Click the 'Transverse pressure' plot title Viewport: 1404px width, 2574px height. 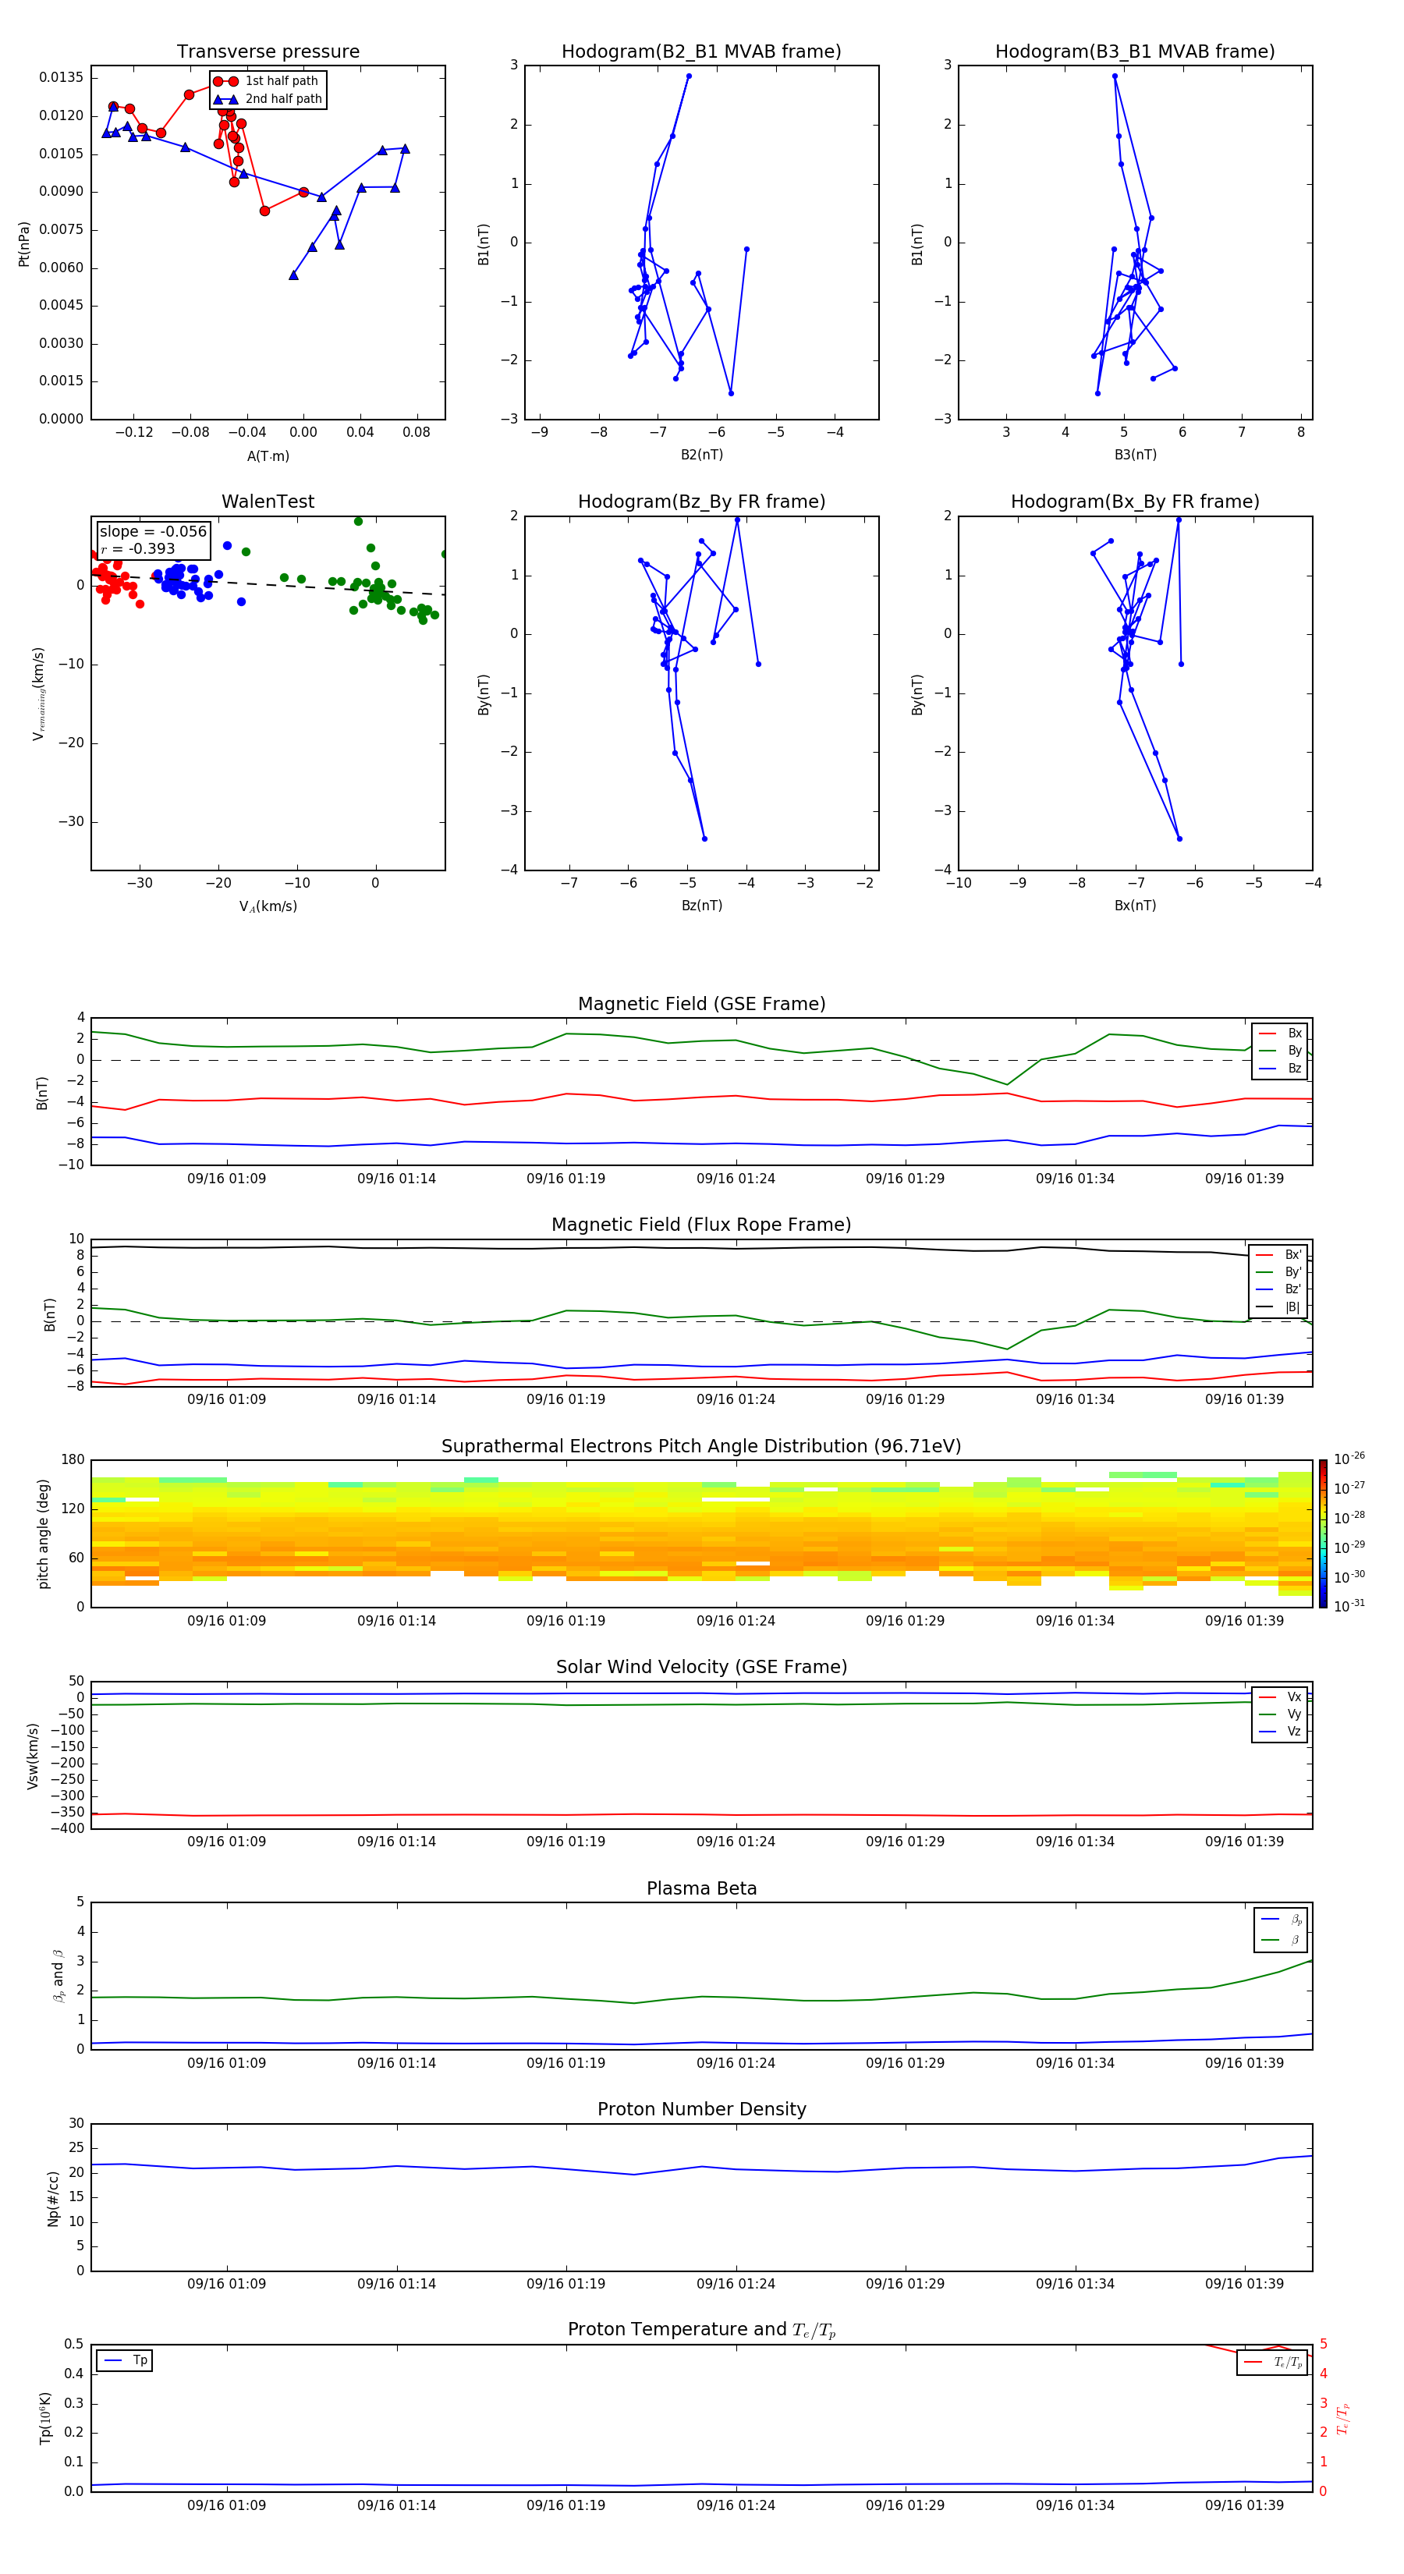[x=268, y=52]
